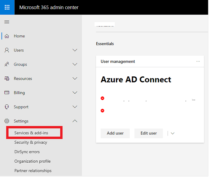Screen dimensions: 209x177
Task: Click the Groups people icon
Action: coord(7,64)
